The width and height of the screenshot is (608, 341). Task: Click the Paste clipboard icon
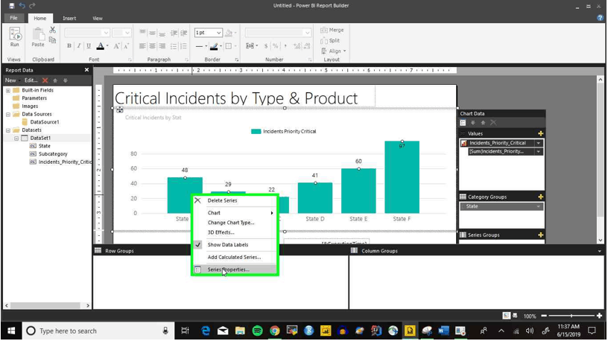(38, 37)
